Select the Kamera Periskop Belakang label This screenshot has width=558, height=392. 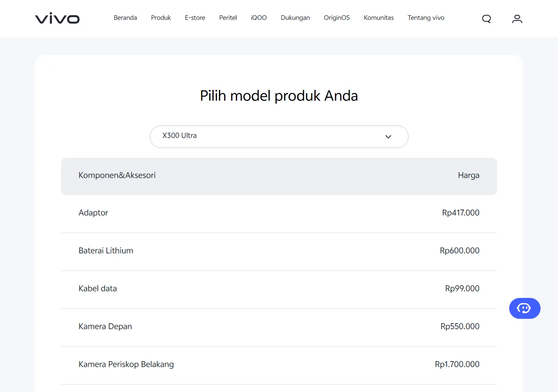[126, 365]
